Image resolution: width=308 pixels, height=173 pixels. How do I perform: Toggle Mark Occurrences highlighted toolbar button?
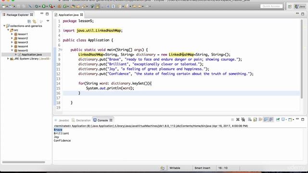click(98, 6)
